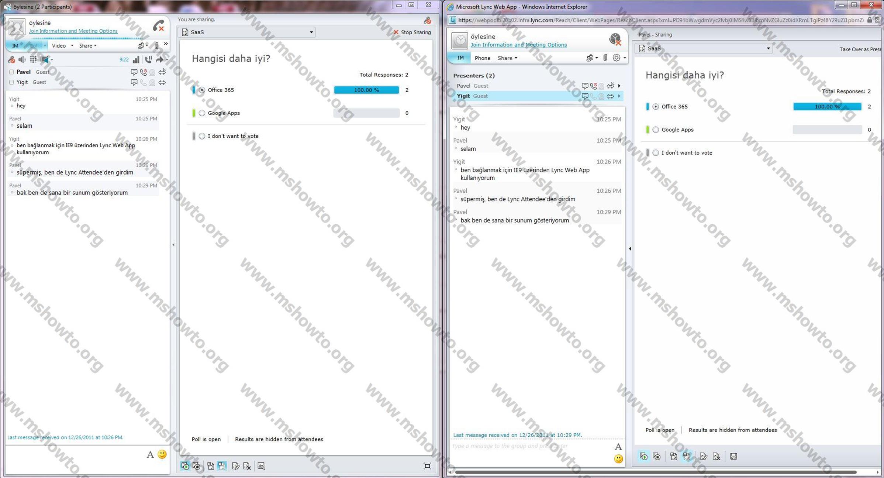Click the signal strength bars icon
The width and height of the screenshot is (884, 478).
pyautogui.click(x=136, y=59)
